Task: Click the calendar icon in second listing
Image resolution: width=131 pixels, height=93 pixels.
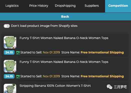Action: click(x=18, y=77)
